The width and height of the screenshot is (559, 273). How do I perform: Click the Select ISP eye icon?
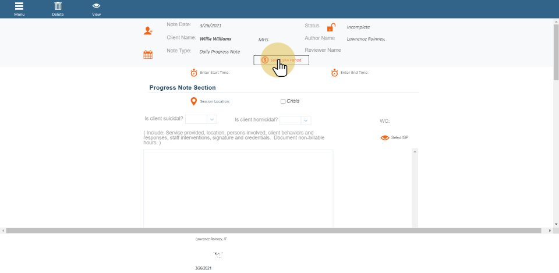coord(384,138)
